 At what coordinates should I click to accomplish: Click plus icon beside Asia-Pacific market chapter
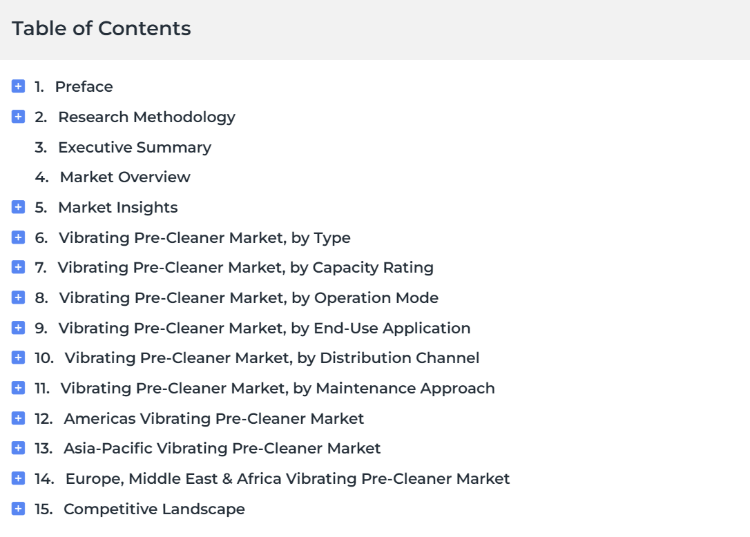click(18, 448)
